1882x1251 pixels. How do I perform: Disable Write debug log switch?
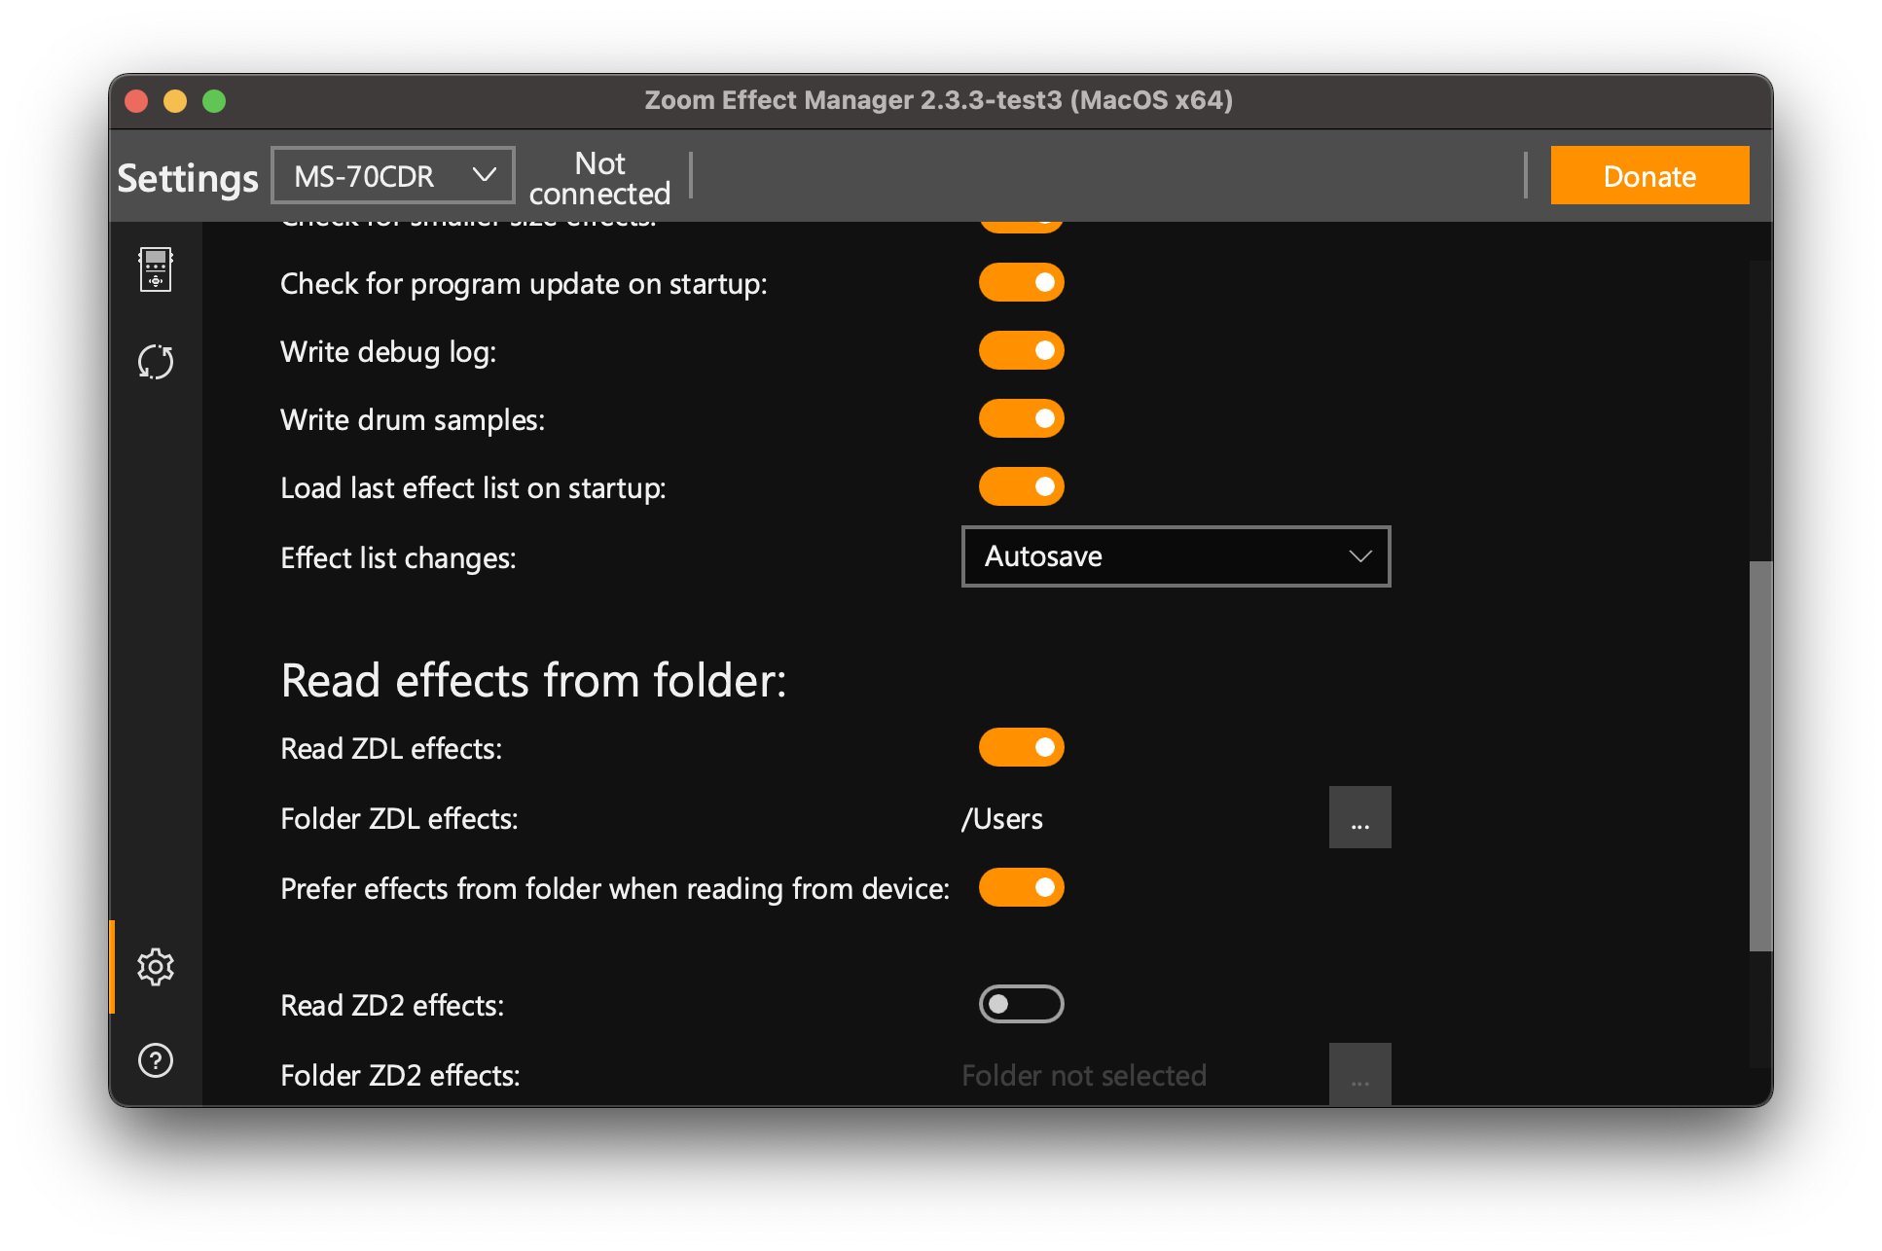pos(1022,351)
